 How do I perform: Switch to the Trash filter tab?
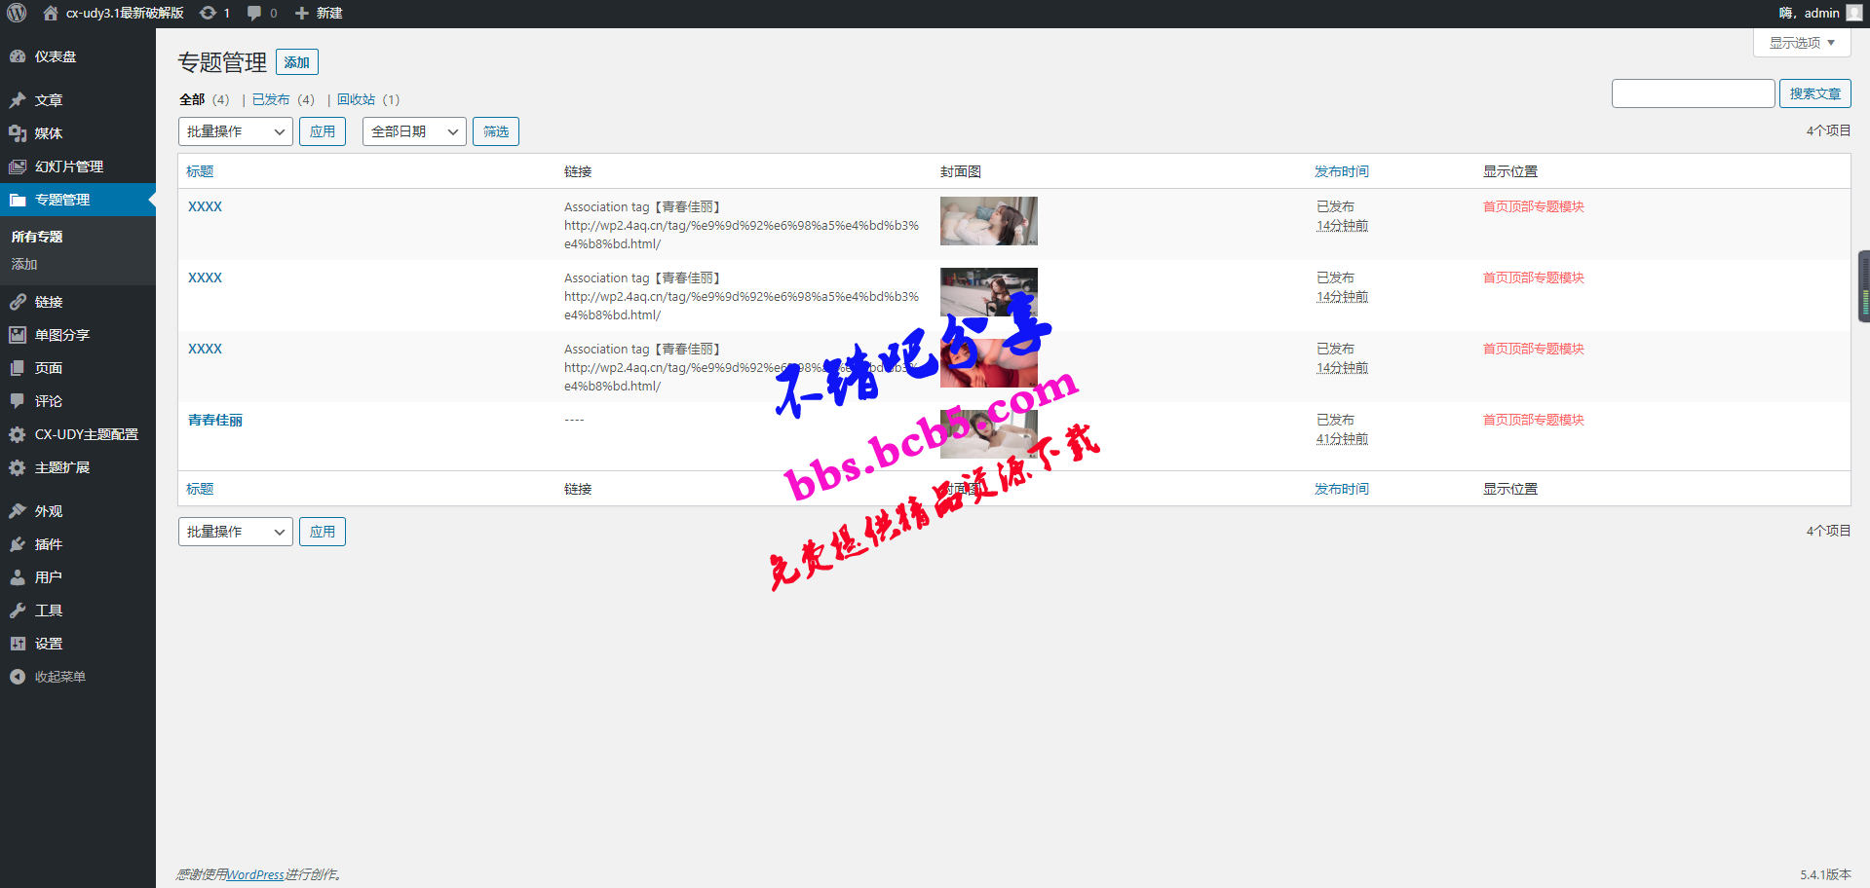coord(356,99)
